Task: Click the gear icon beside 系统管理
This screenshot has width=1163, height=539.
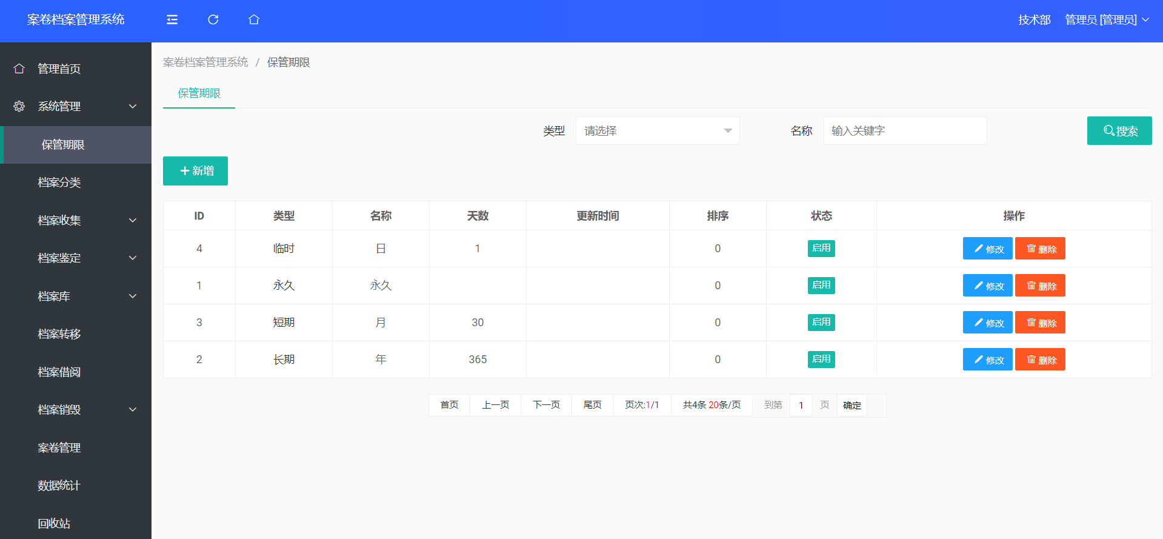Action: point(19,106)
